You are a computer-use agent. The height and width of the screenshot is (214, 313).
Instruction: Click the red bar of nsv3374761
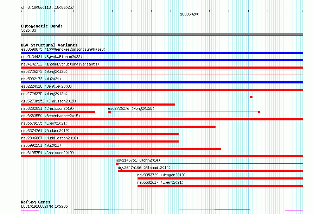tap(100, 134)
